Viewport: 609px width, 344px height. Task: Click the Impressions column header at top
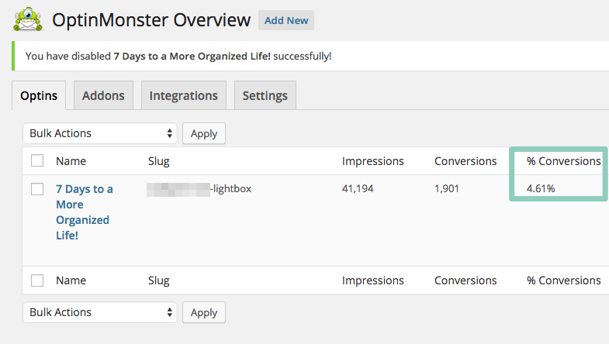click(x=373, y=161)
